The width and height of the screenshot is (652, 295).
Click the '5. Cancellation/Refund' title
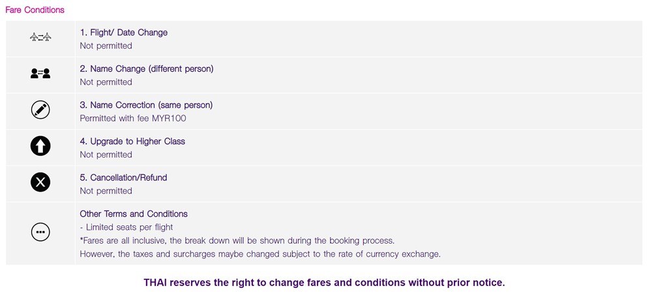tap(123, 177)
